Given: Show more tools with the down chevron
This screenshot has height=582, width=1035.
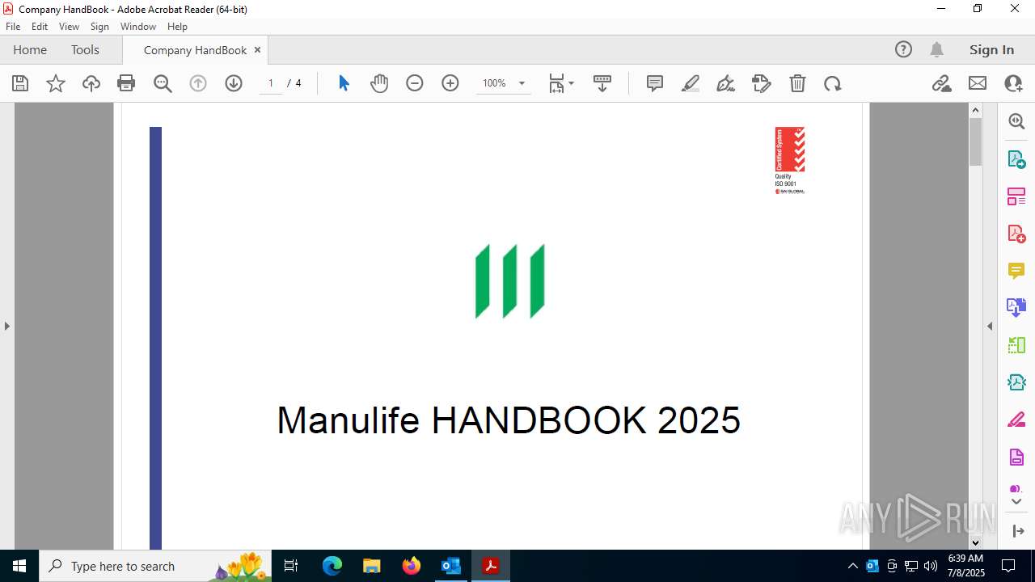Looking at the screenshot, I should pos(1016,502).
